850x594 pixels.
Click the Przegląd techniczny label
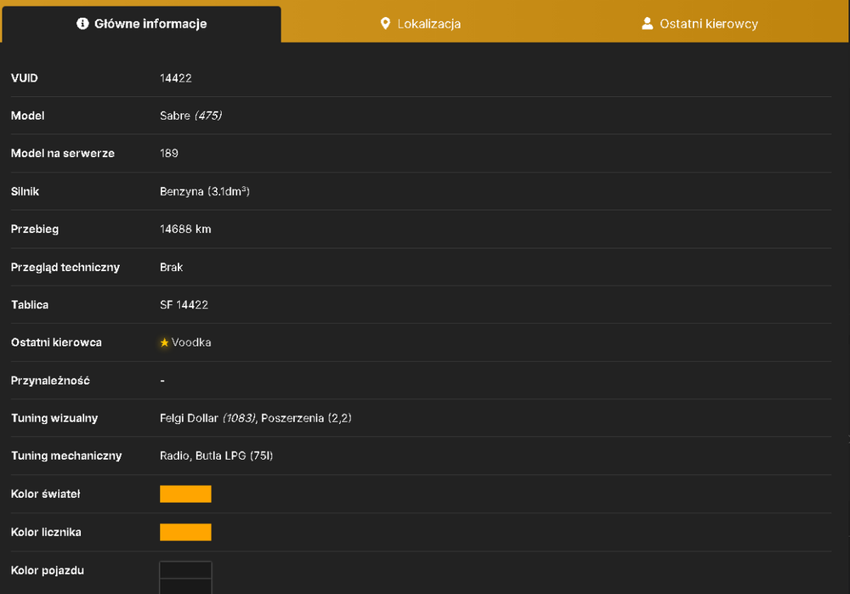(x=65, y=267)
